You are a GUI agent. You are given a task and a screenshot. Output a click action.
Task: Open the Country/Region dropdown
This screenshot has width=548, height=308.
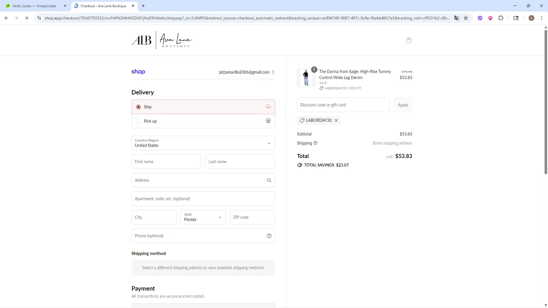[x=203, y=143]
